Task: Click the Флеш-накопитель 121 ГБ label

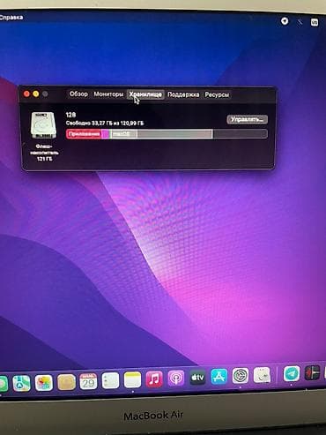Action: pyautogui.click(x=44, y=153)
